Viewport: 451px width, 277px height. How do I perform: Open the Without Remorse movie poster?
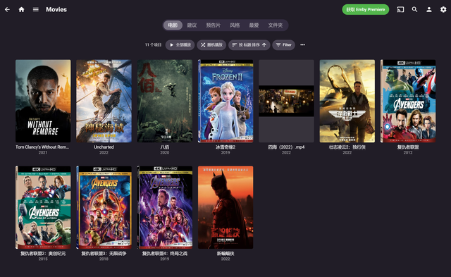click(x=43, y=101)
